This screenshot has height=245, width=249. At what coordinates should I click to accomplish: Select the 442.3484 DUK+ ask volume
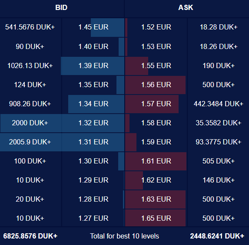coord(218,104)
